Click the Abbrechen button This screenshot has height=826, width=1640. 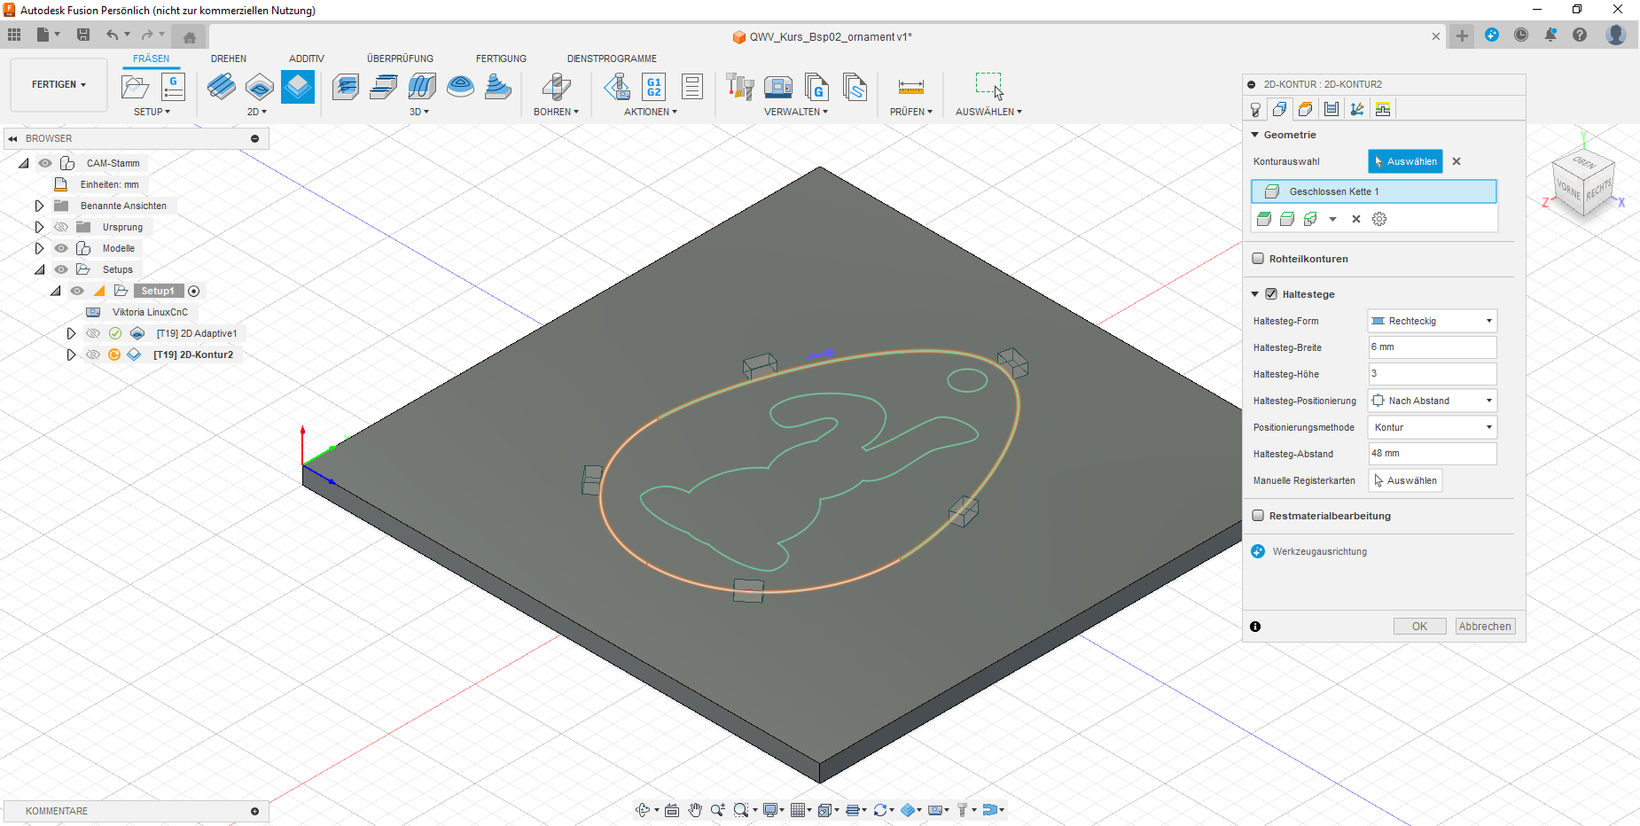pos(1485,627)
